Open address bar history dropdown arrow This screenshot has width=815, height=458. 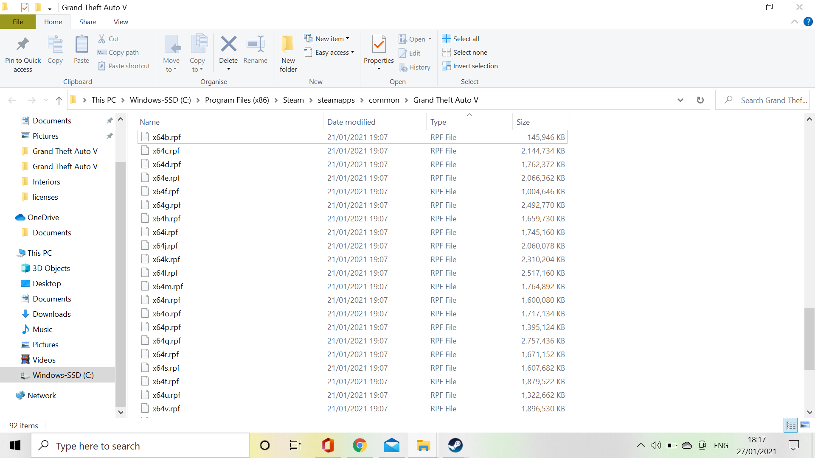(680, 100)
